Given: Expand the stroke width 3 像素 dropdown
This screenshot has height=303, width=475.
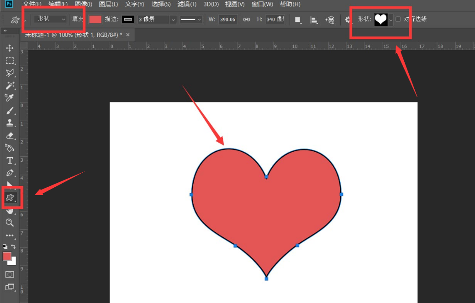Looking at the screenshot, I should point(173,20).
